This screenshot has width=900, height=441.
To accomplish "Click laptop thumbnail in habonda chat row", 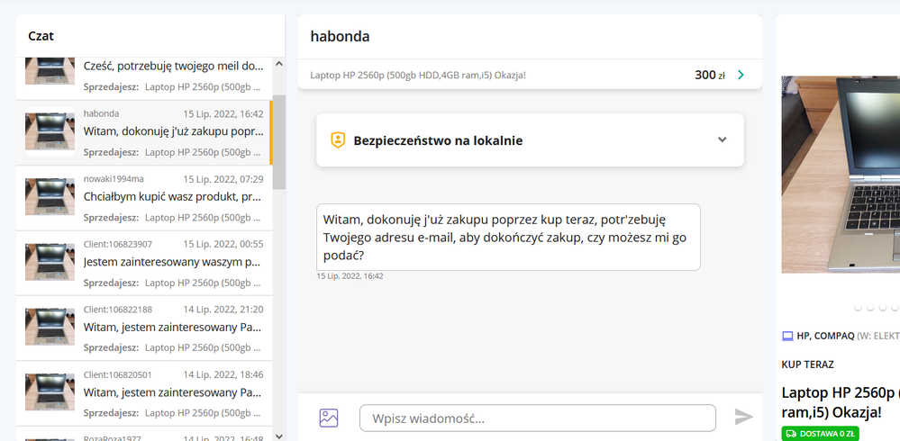I will point(50,131).
